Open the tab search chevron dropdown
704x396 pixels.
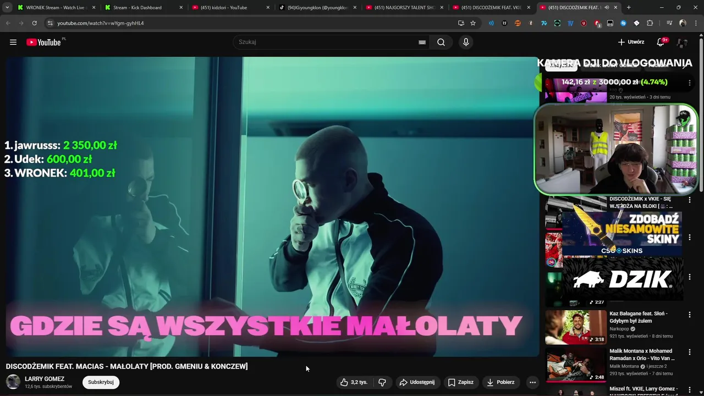point(7,8)
